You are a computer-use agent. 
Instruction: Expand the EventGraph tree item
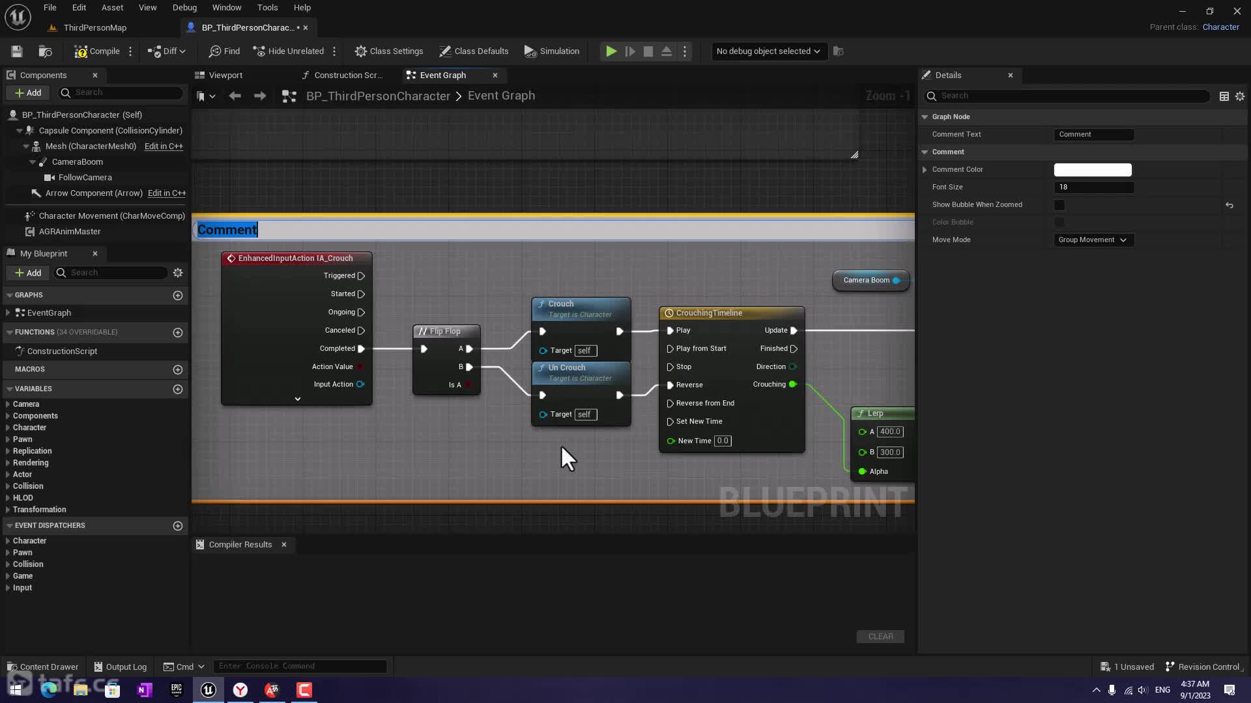8,313
